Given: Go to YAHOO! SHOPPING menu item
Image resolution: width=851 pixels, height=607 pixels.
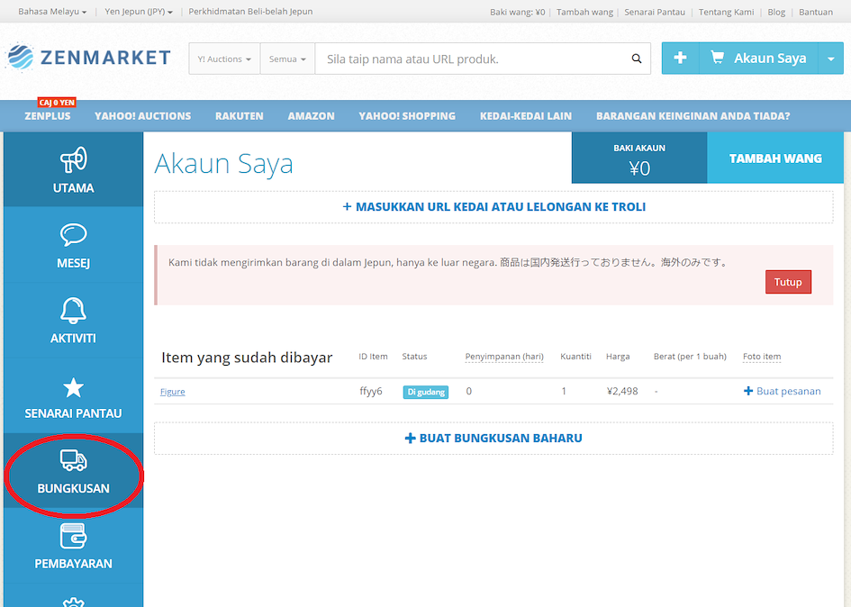Looking at the screenshot, I should [x=407, y=115].
